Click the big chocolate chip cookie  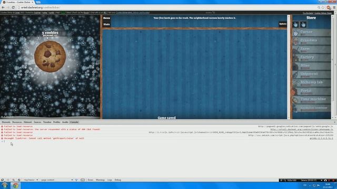pyautogui.click(x=50, y=56)
